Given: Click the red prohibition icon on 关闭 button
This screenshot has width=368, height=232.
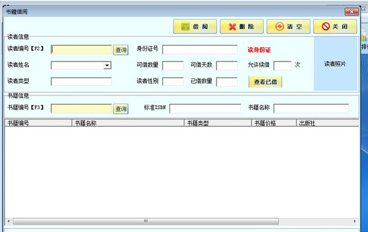Looking at the screenshot, I should [325, 26].
